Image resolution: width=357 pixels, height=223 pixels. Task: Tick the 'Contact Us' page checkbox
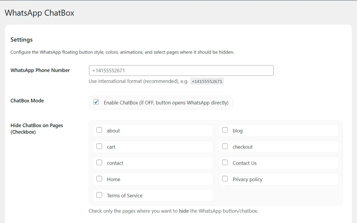[x=225, y=163]
